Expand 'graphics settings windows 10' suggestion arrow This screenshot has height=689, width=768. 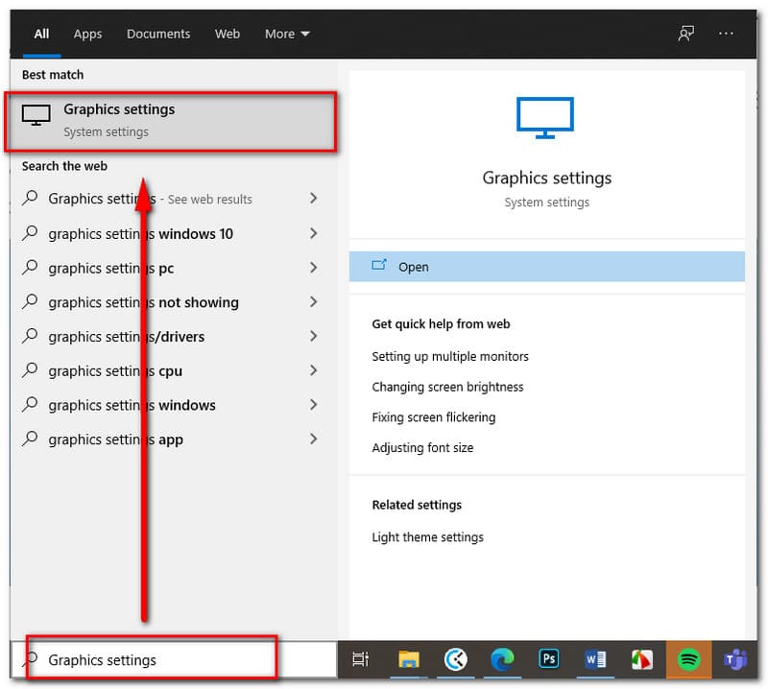click(313, 233)
